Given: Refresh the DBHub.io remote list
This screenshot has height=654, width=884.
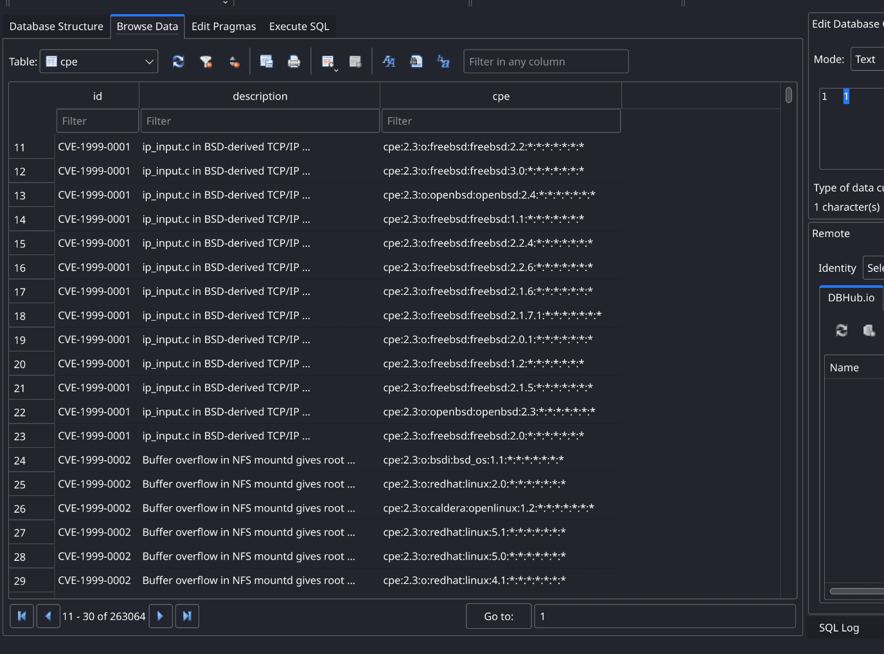Looking at the screenshot, I should tap(842, 330).
